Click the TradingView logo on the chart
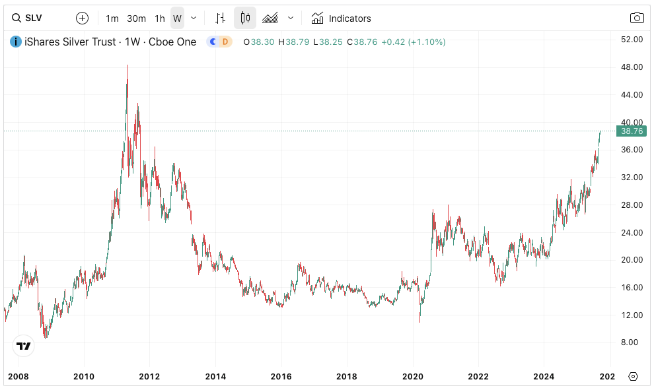Image resolution: width=654 pixels, height=390 pixels. [x=24, y=346]
